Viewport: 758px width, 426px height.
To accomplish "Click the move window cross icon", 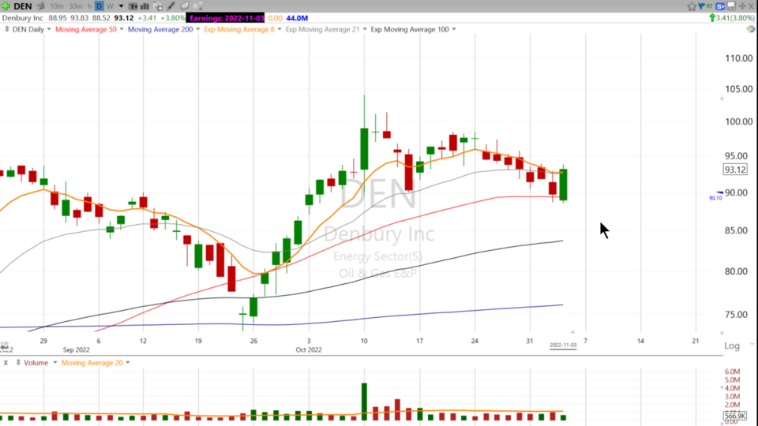I will coord(742,6).
